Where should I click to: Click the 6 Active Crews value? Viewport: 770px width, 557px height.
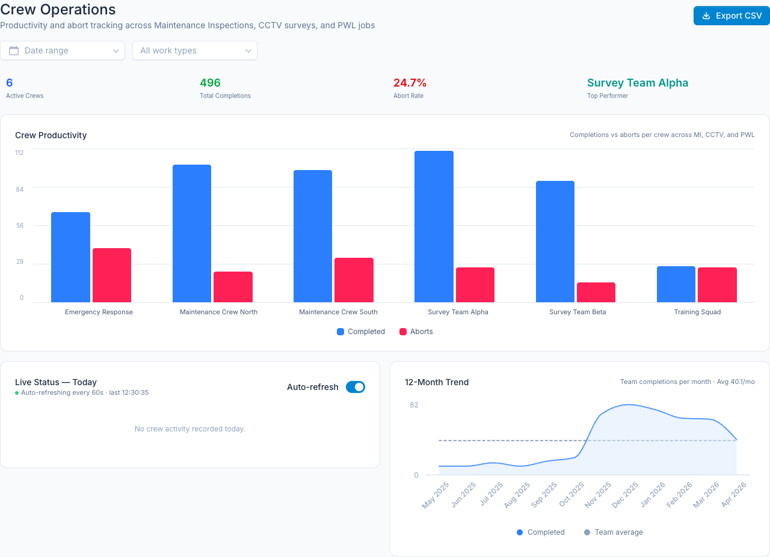[x=9, y=83]
